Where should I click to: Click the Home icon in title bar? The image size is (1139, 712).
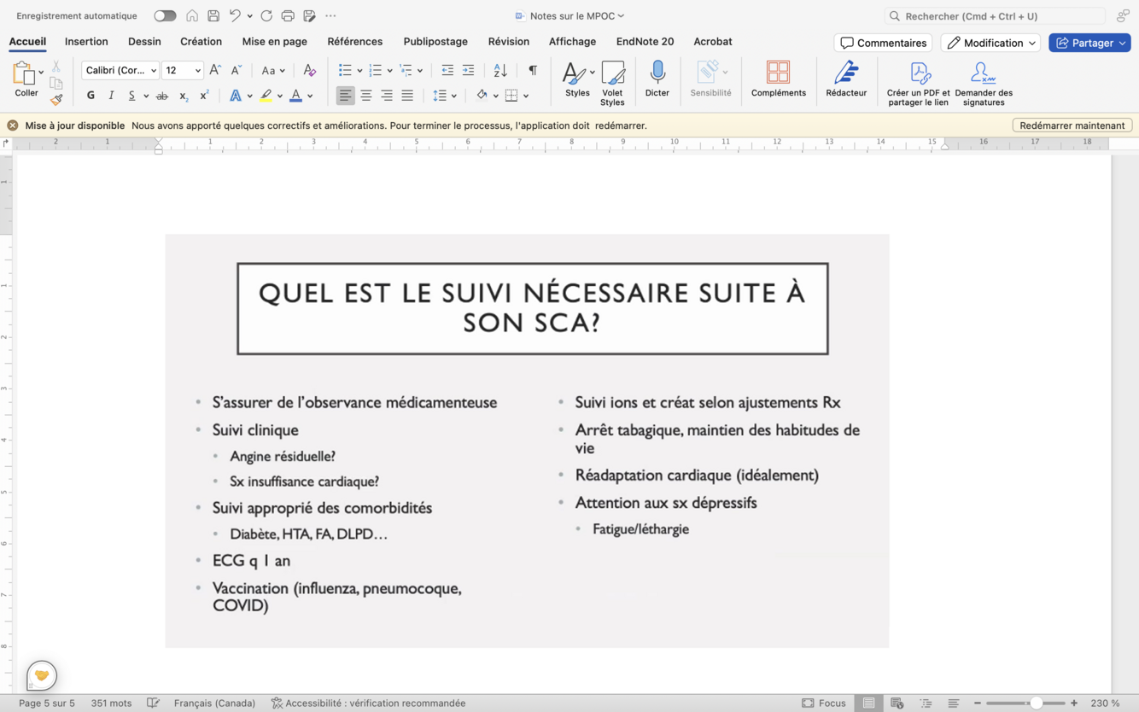[192, 16]
